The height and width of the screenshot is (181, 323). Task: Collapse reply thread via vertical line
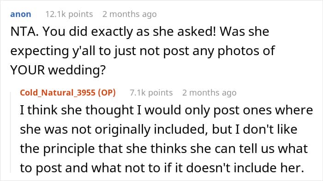[x=11, y=132]
